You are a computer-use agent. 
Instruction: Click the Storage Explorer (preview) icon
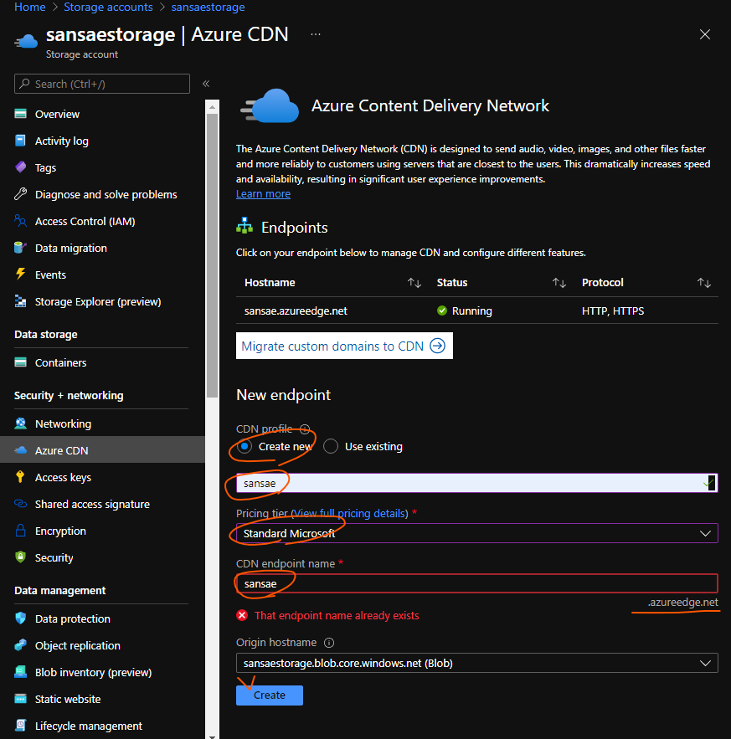point(21,301)
